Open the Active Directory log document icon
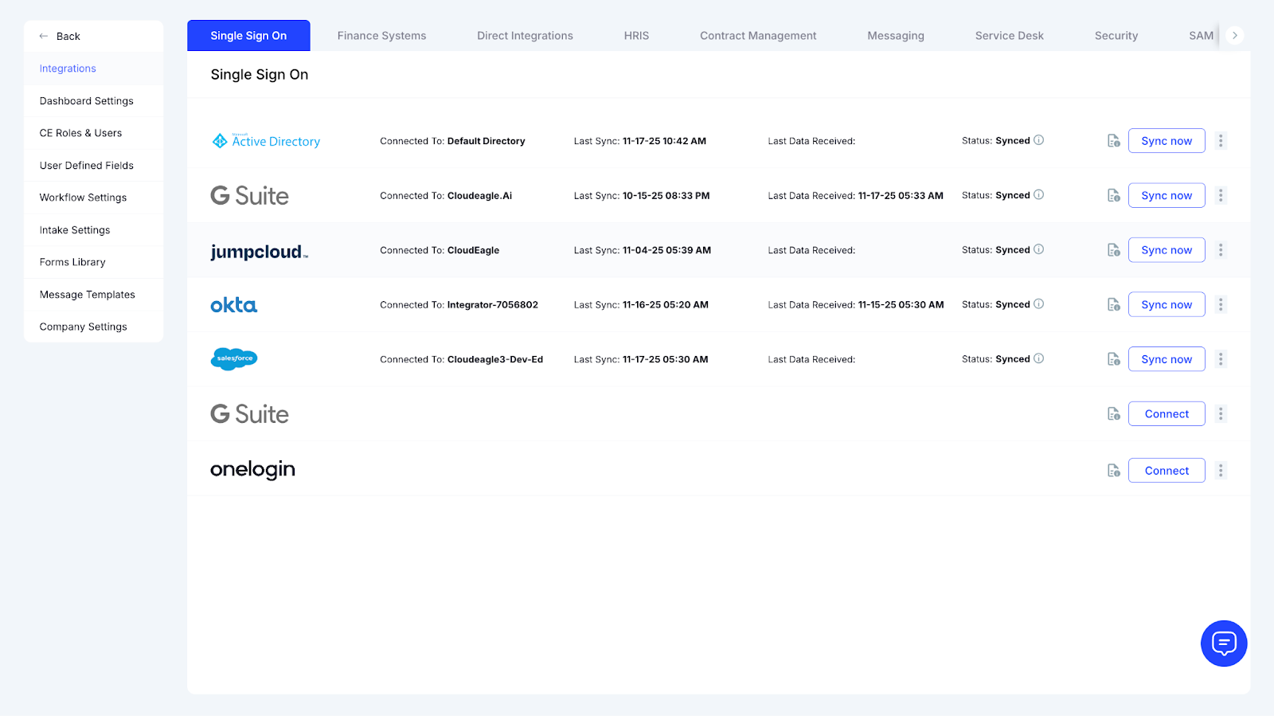Image resolution: width=1274 pixels, height=716 pixels. (1114, 141)
